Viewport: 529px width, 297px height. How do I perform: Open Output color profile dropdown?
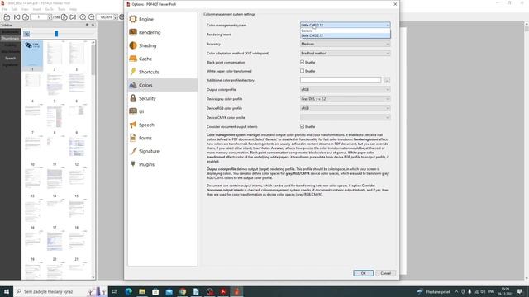(346, 90)
